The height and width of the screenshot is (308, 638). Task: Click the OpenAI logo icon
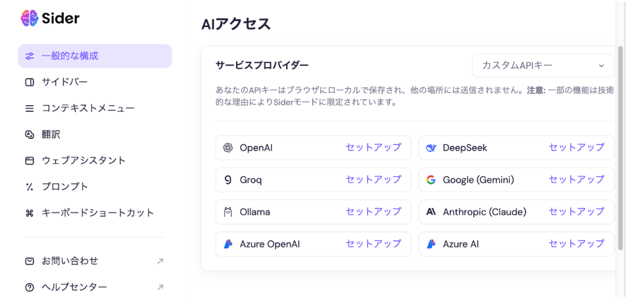(x=228, y=147)
